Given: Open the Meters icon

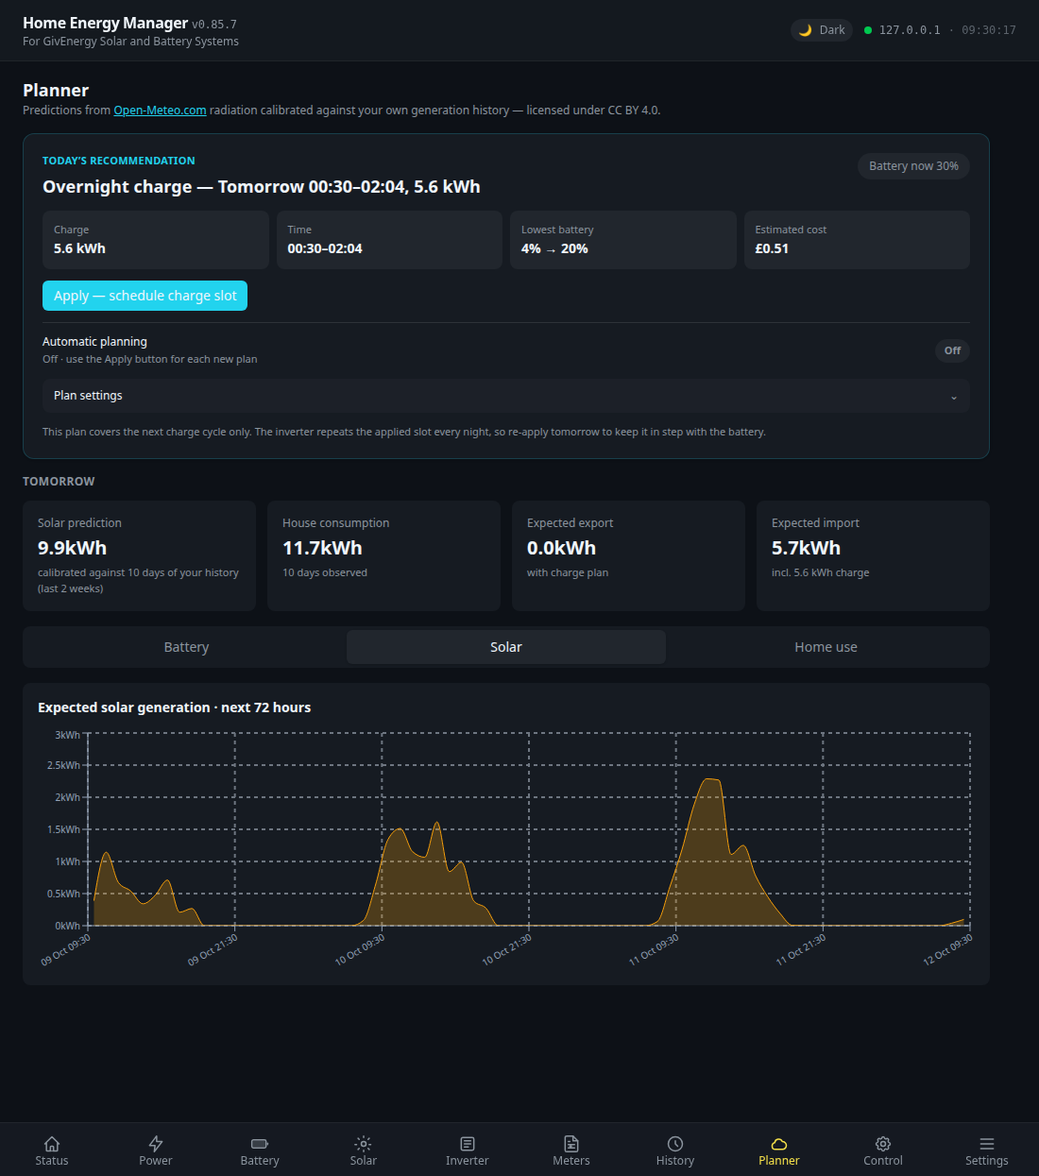Looking at the screenshot, I should (x=571, y=1144).
